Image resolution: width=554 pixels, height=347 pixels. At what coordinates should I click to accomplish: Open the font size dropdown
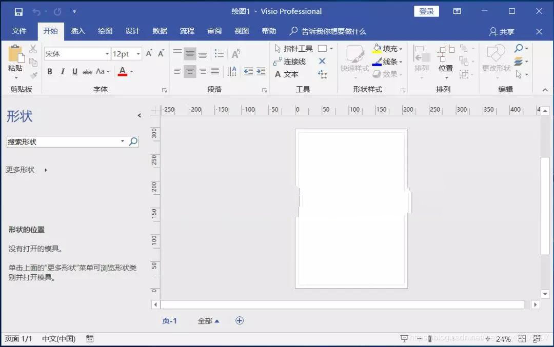click(x=136, y=53)
